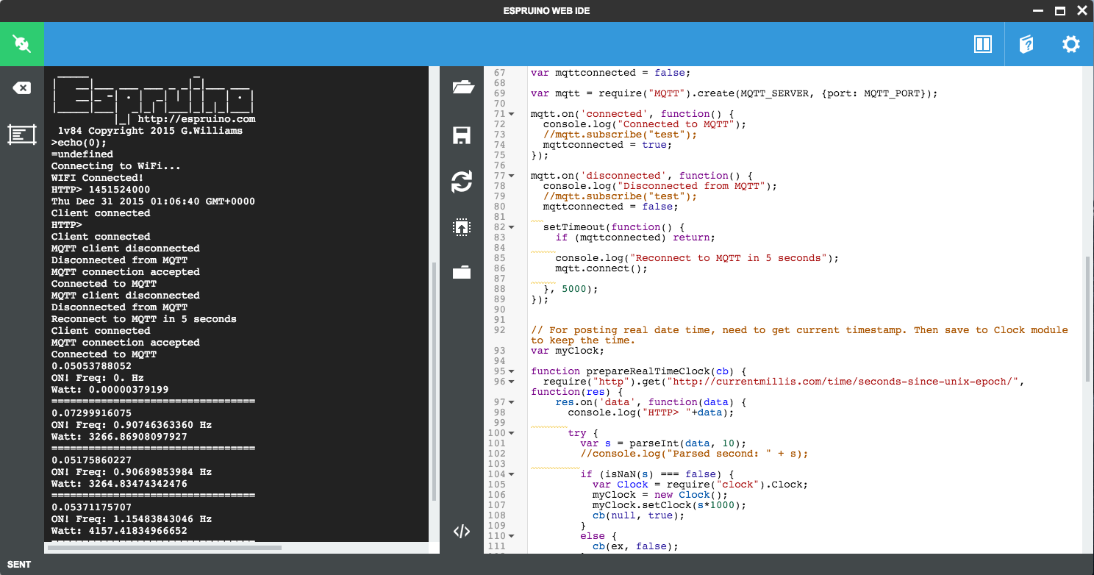This screenshot has height=575, width=1094.
Task: Click 'WIFI Connected!' line in terminal
Action: [x=98, y=177]
